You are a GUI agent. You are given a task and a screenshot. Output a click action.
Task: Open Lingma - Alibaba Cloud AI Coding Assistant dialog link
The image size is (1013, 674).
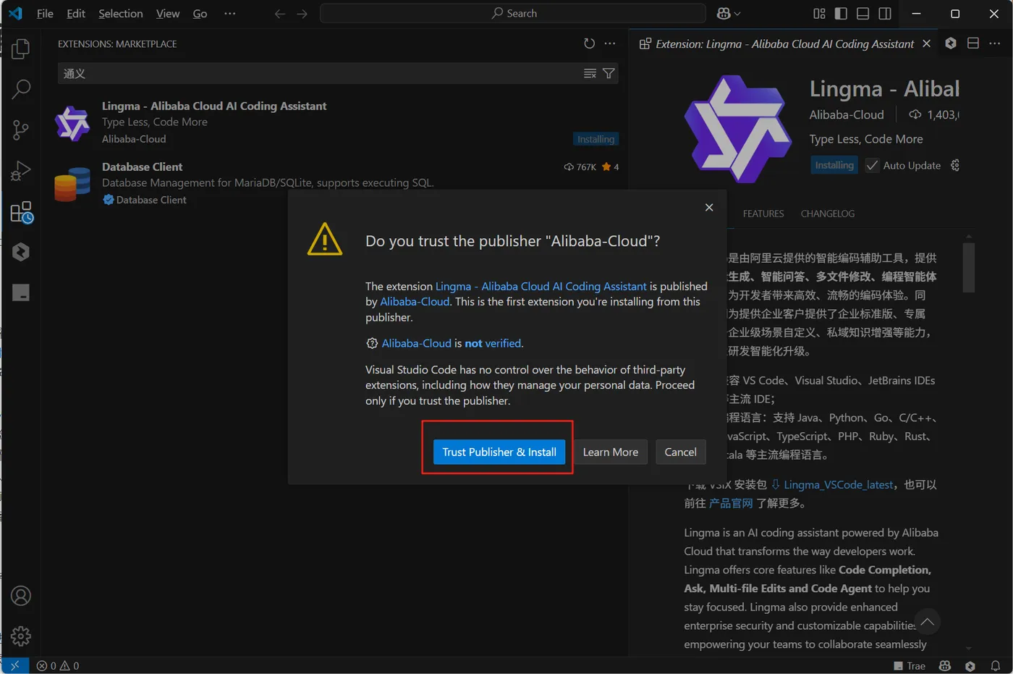[x=541, y=286]
